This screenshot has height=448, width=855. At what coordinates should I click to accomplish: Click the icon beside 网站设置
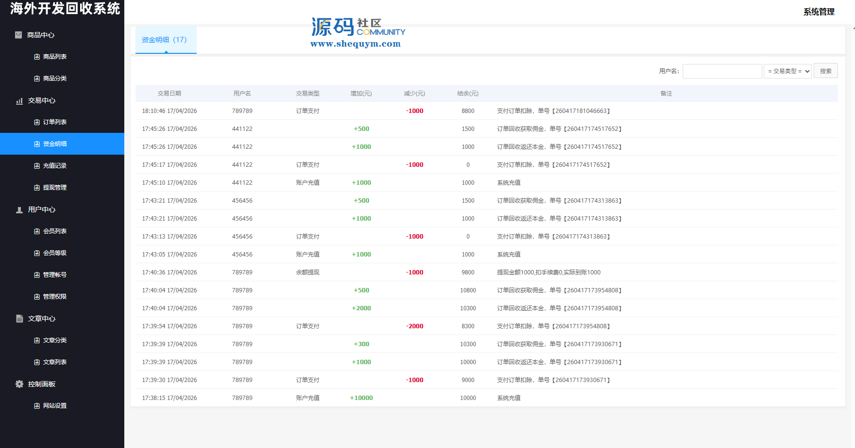[37, 406]
